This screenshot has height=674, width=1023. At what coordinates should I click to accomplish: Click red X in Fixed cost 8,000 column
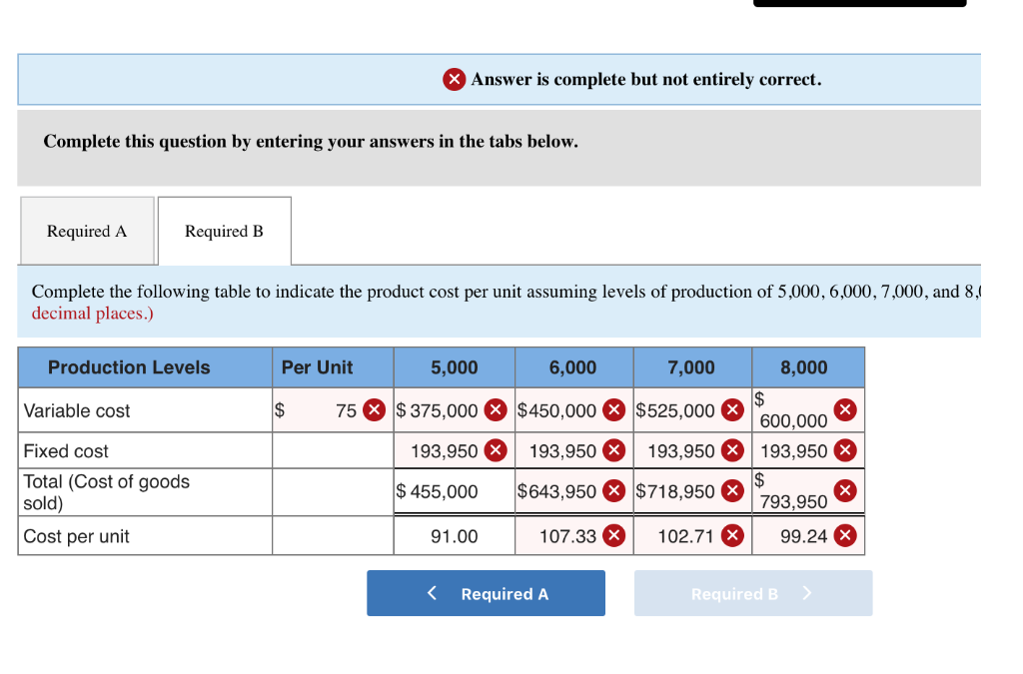click(845, 450)
